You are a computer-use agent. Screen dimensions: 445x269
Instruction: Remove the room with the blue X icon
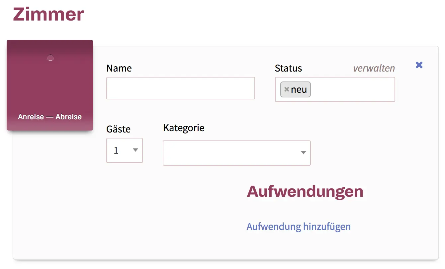419,65
